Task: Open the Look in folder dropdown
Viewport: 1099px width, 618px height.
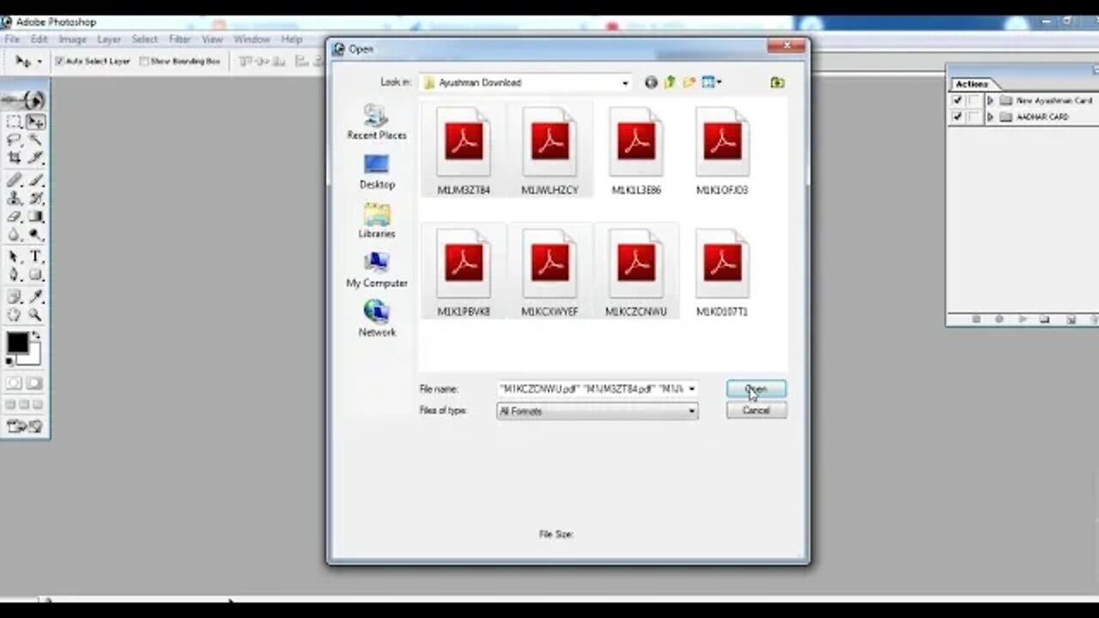Action: 624,82
